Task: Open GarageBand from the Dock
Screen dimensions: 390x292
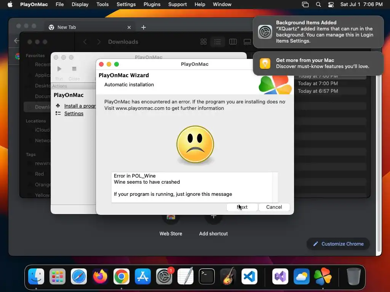Action: [228, 276]
